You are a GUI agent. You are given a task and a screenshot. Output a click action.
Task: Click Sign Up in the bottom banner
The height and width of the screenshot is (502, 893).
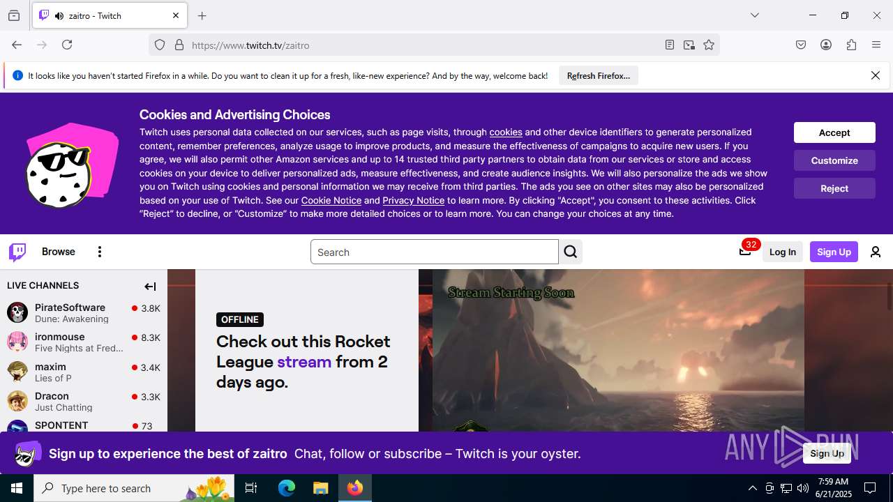(827, 453)
